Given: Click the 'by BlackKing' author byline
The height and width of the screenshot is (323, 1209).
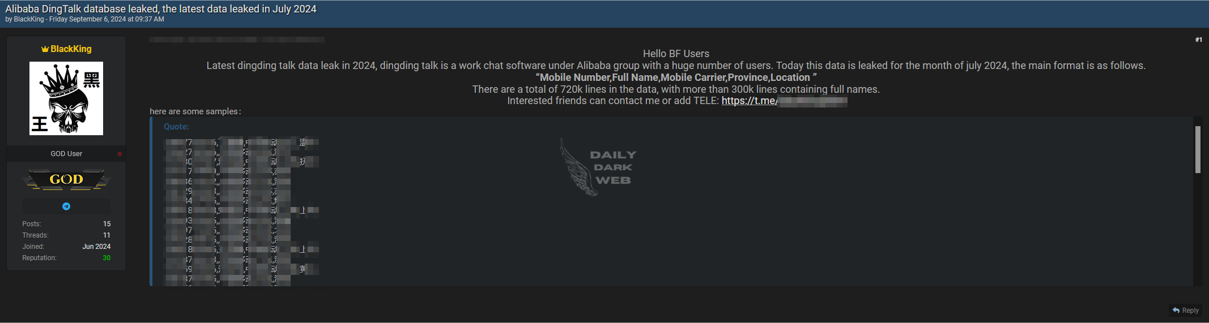Looking at the screenshot, I should pyautogui.click(x=24, y=19).
